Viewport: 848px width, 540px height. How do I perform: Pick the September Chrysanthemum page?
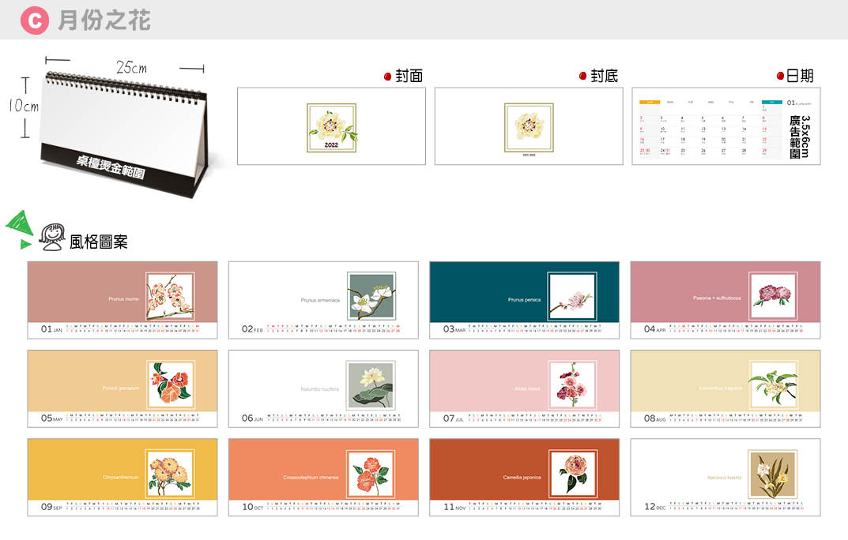(122, 477)
